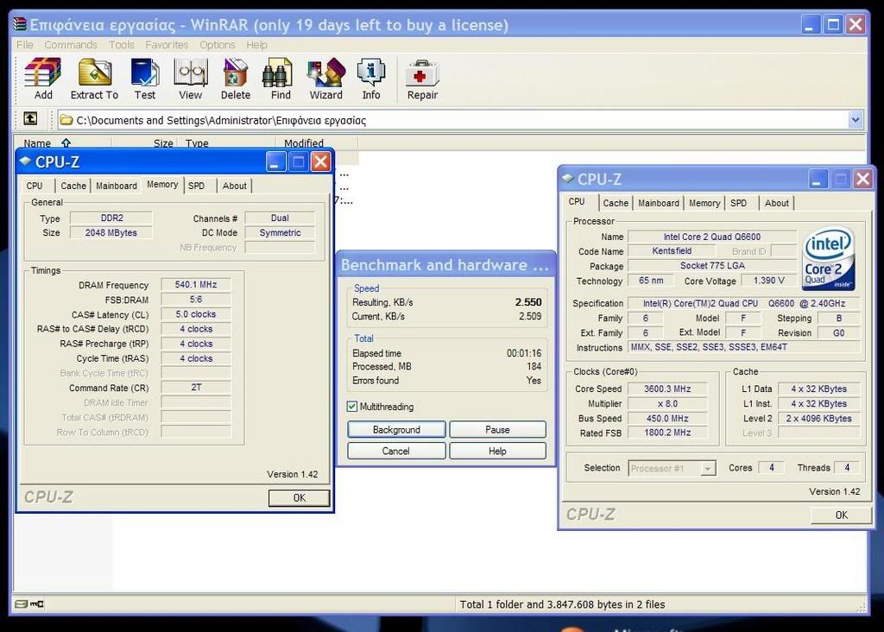
Task: Switch to CPU tab in left CPU-Z window
Action: pyautogui.click(x=35, y=186)
